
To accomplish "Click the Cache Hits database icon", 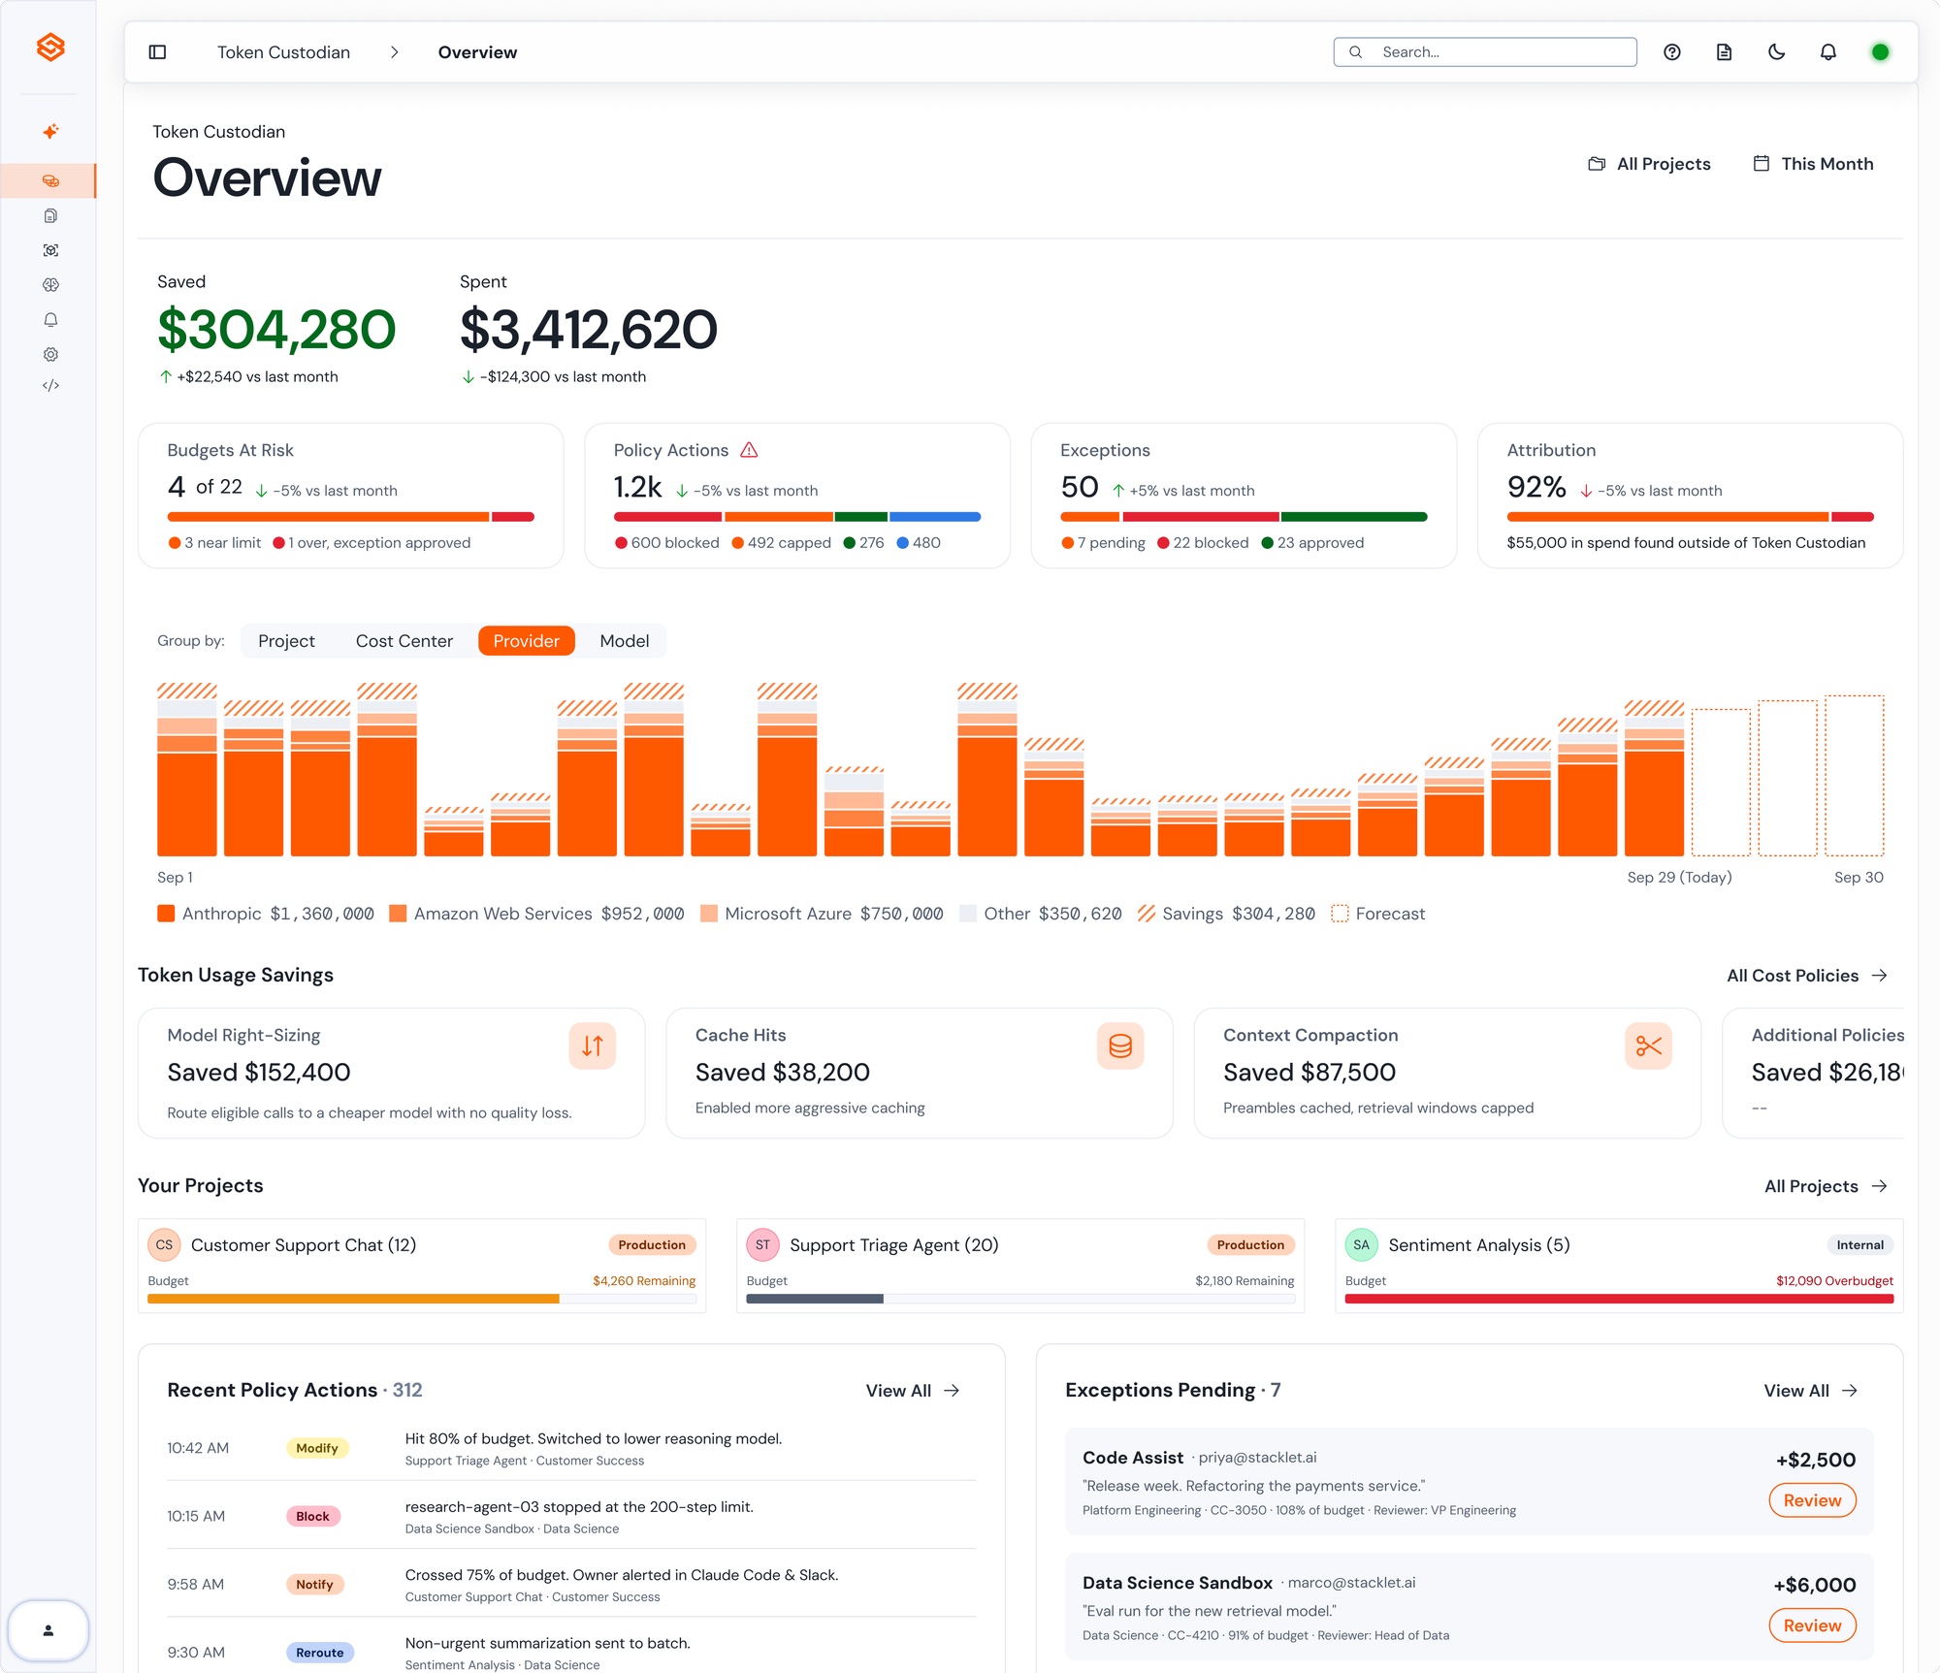I will point(1120,1046).
